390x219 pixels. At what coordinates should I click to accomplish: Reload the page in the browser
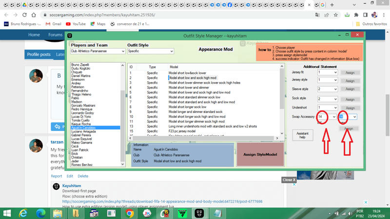coord(25,15)
